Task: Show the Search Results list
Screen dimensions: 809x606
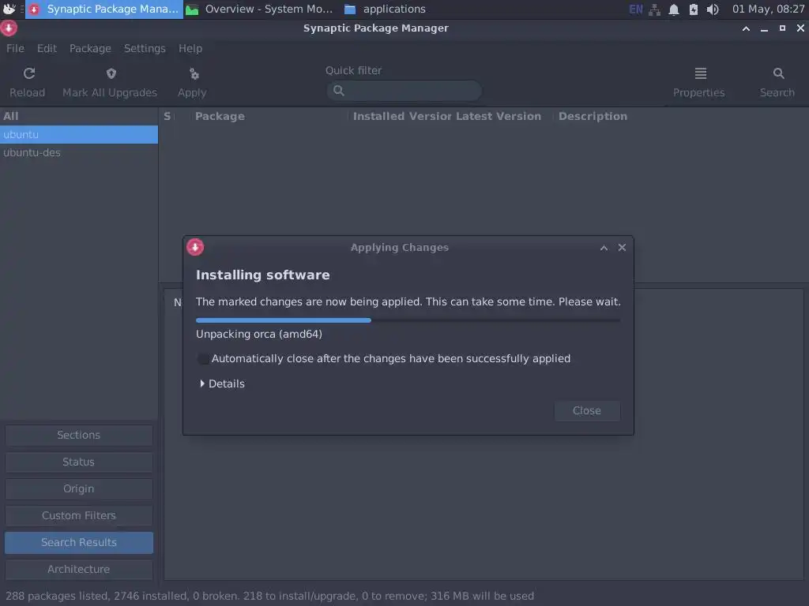Action: click(79, 543)
